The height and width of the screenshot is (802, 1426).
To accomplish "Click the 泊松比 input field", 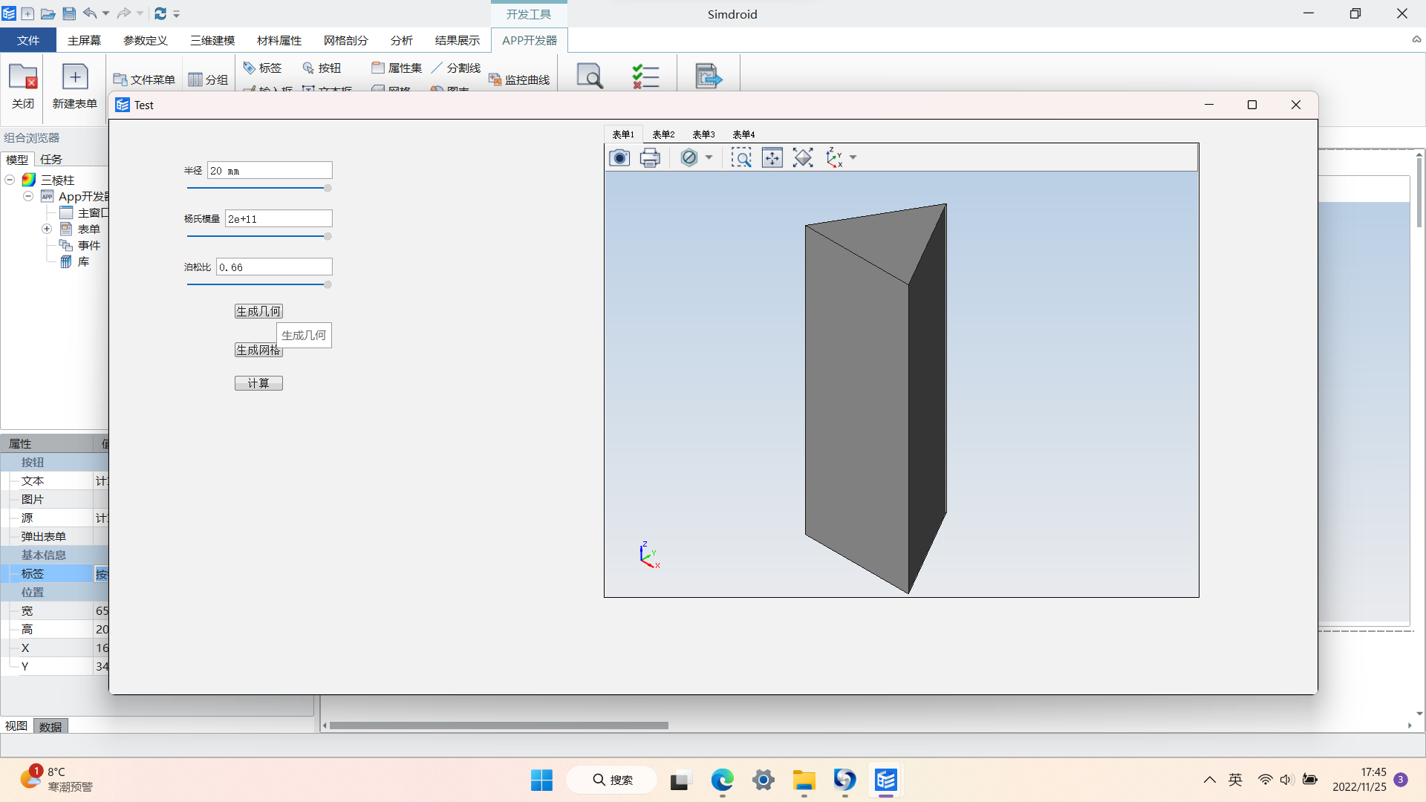I will [274, 267].
